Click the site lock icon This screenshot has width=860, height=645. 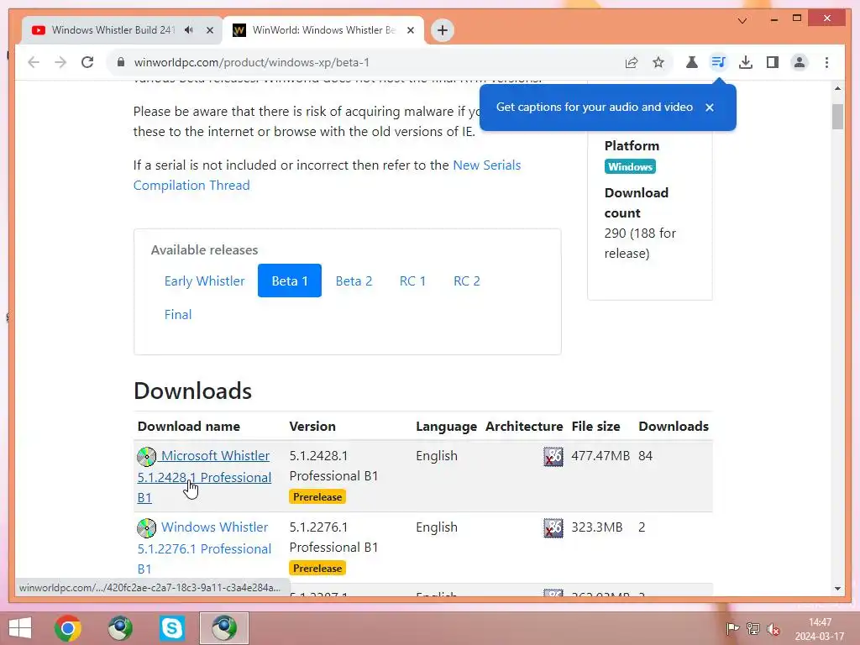[x=121, y=62]
